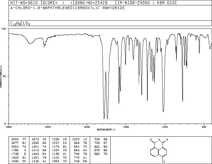
Task: Click peak table entry 670
Action: pos(97,150)
